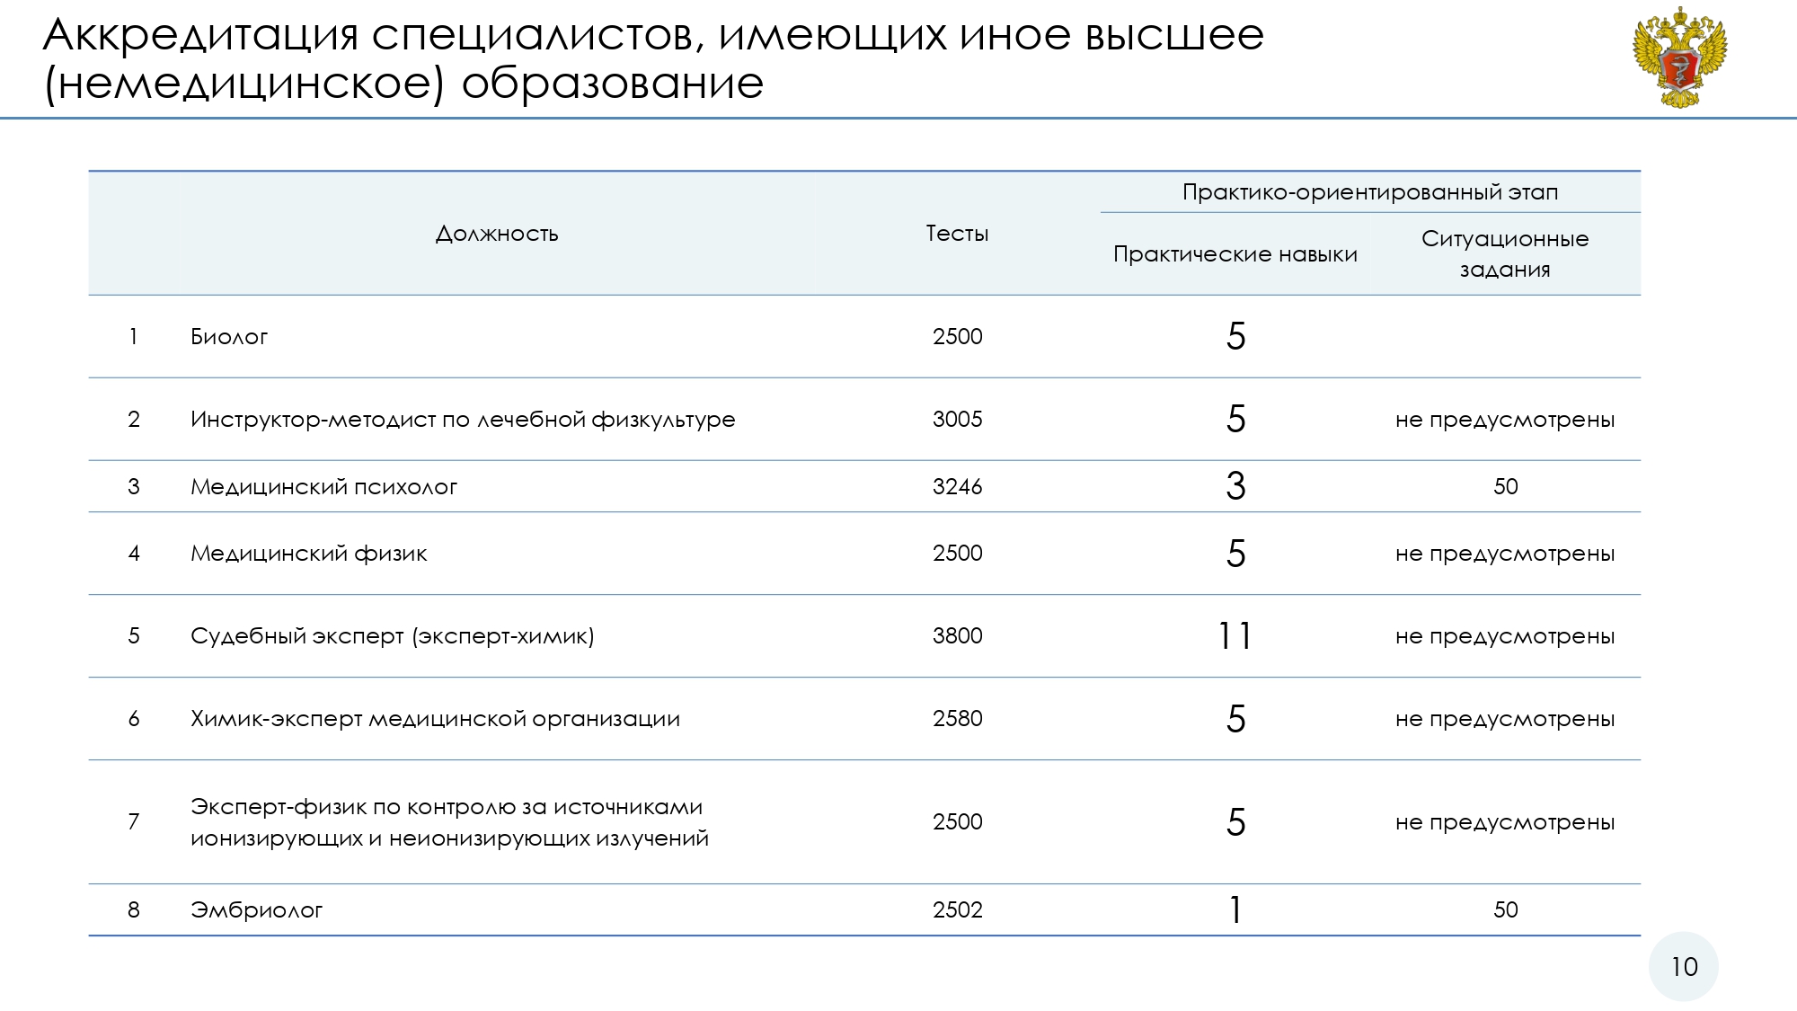The width and height of the screenshot is (1797, 1011).
Task: Click tests value 2500 for Эксперт-физик
Action: [x=958, y=822]
